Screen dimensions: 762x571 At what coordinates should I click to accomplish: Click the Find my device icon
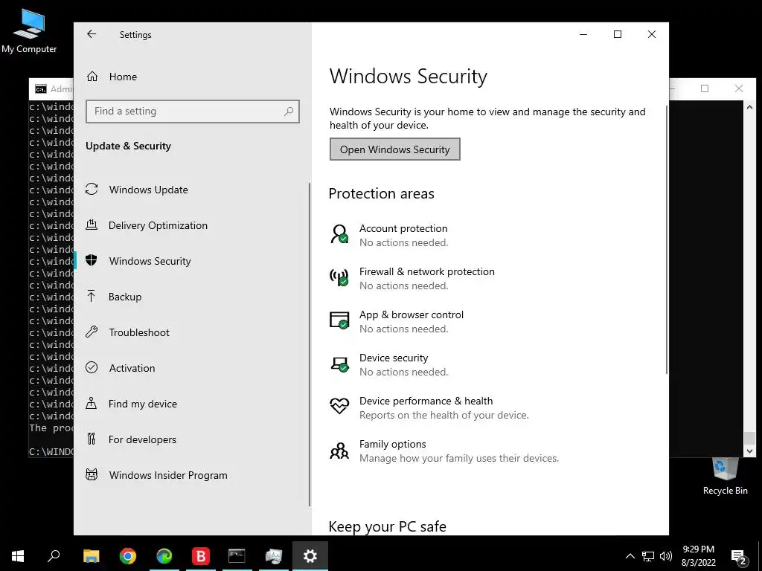click(91, 403)
